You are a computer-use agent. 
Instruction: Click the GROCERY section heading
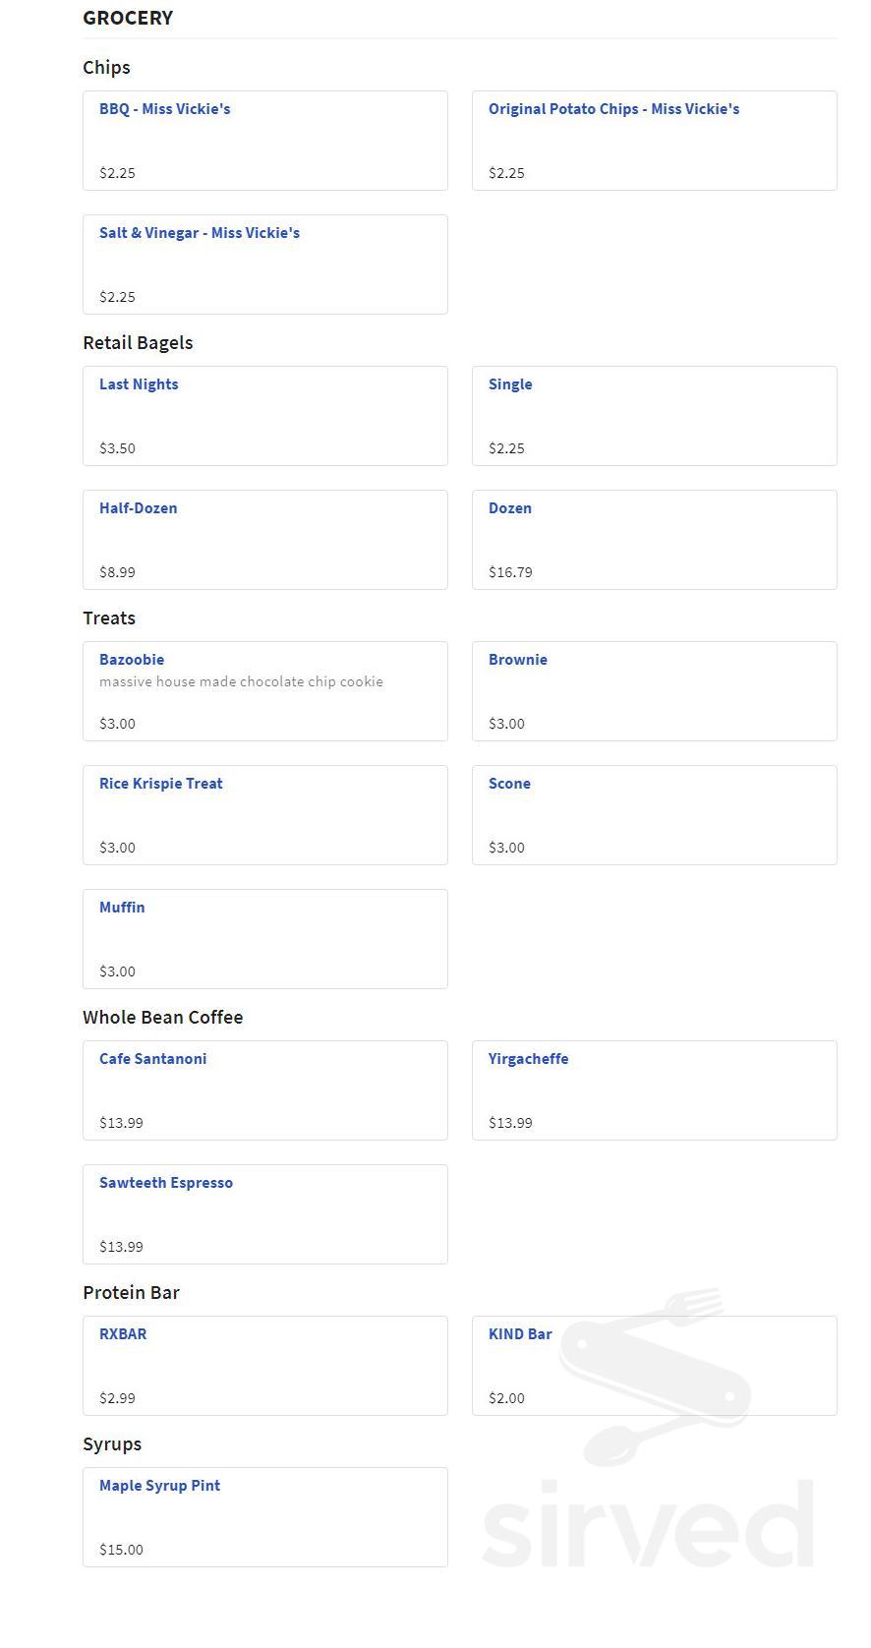click(x=128, y=18)
